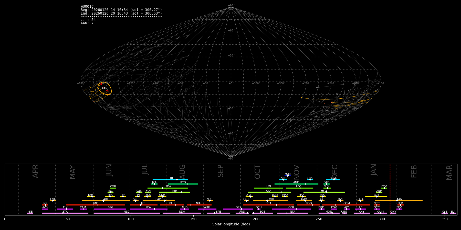The image size is (461, 230).
Task: Click the +270° longitude label on sky map
Action: (306, 84)
